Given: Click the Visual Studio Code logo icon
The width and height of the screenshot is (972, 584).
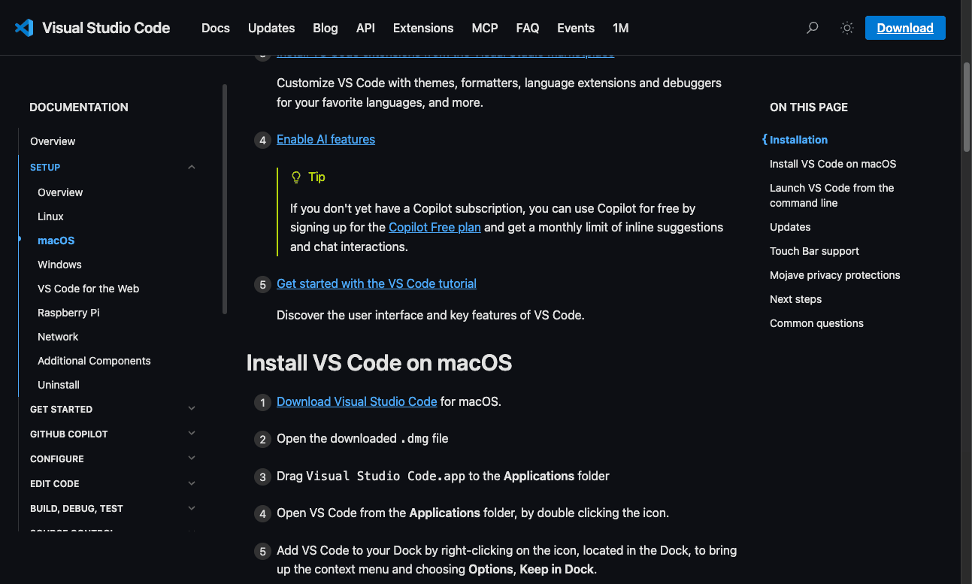Looking at the screenshot, I should (24, 28).
